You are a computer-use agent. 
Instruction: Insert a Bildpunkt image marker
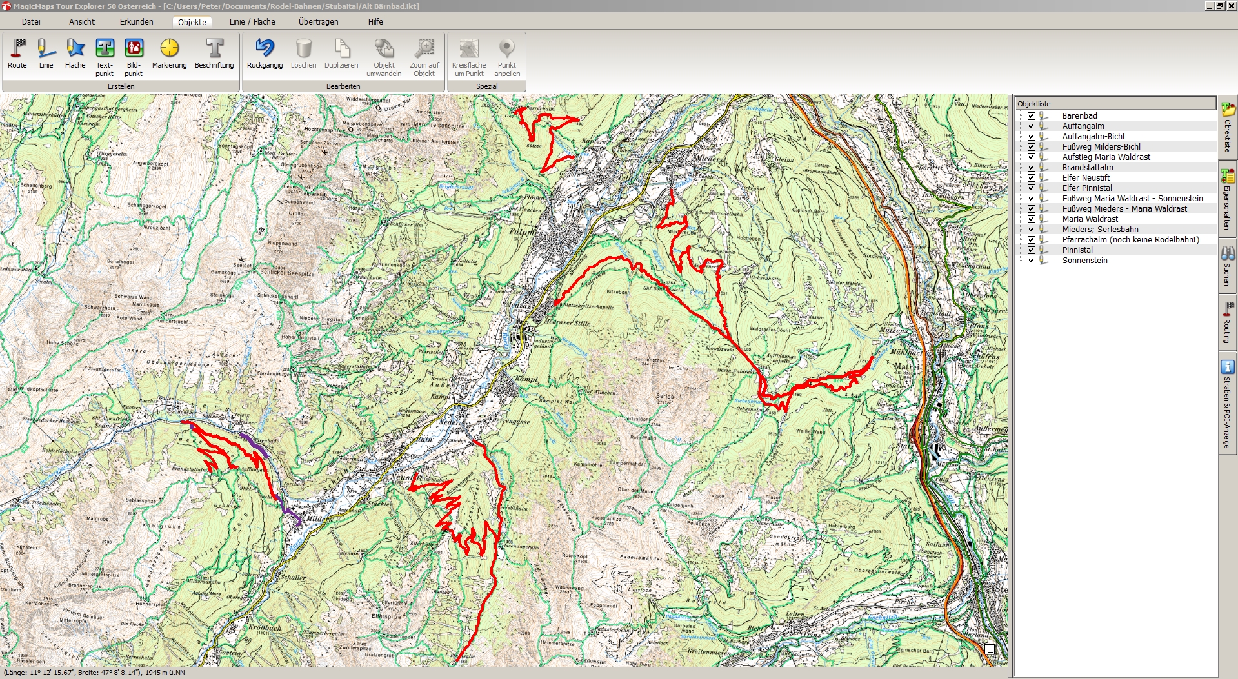[134, 54]
